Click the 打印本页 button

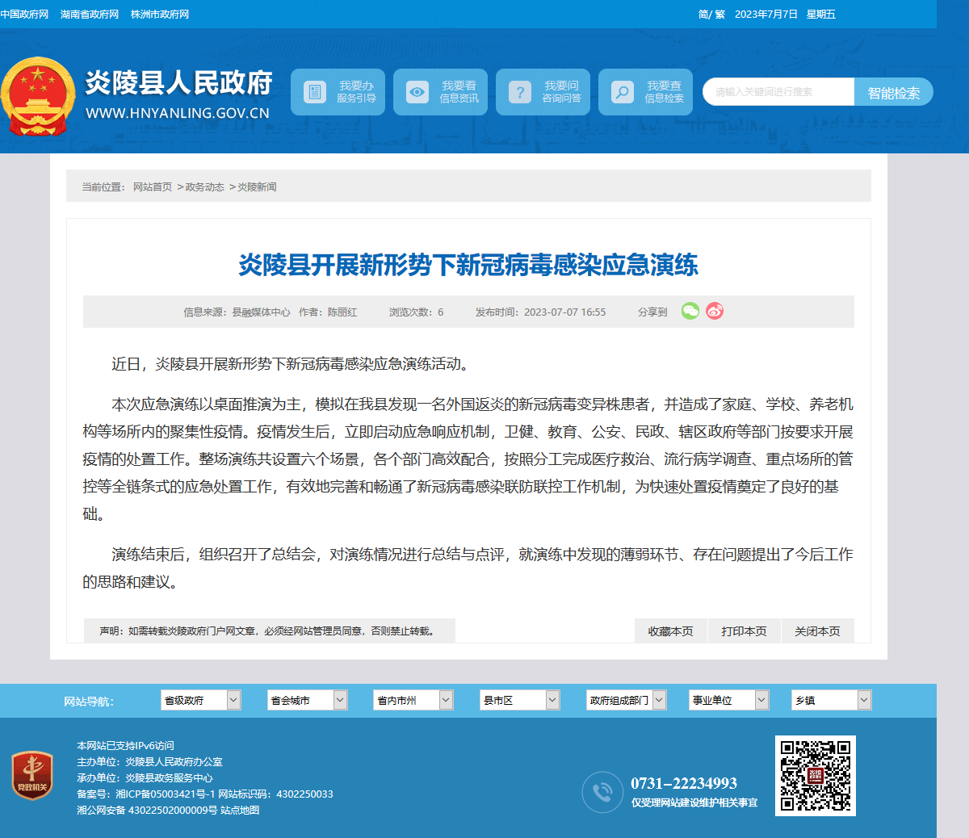click(744, 631)
